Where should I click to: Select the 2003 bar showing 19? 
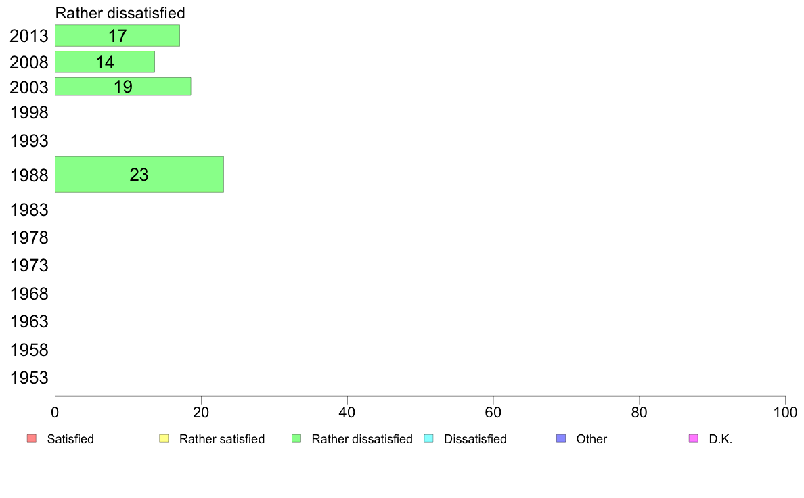123,87
